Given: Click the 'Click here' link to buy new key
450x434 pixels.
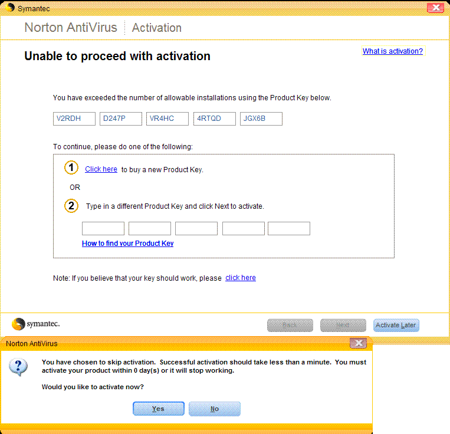Looking at the screenshot, I should click(101, 169).
